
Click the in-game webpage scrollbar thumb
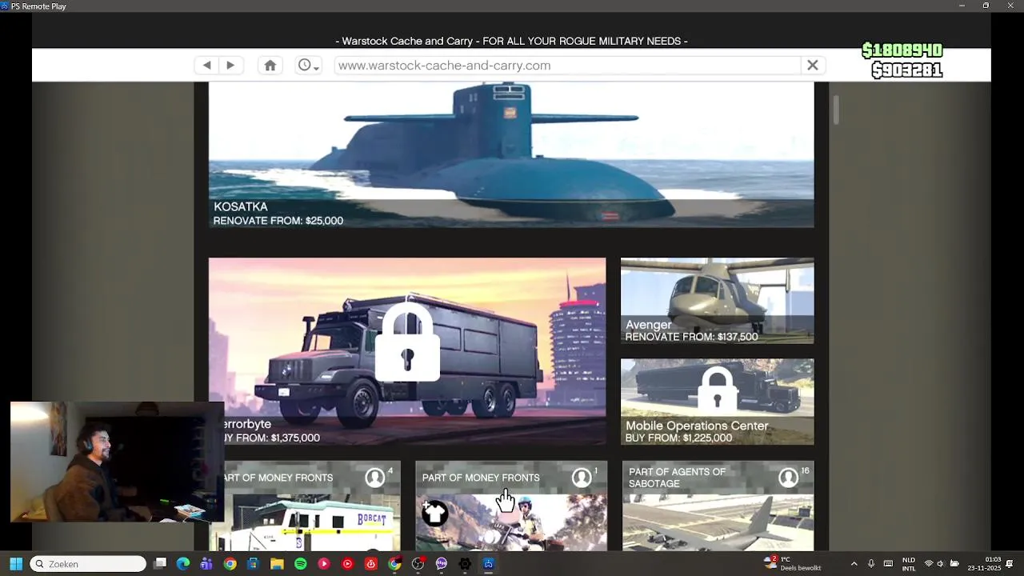click(x=835, y=110)
